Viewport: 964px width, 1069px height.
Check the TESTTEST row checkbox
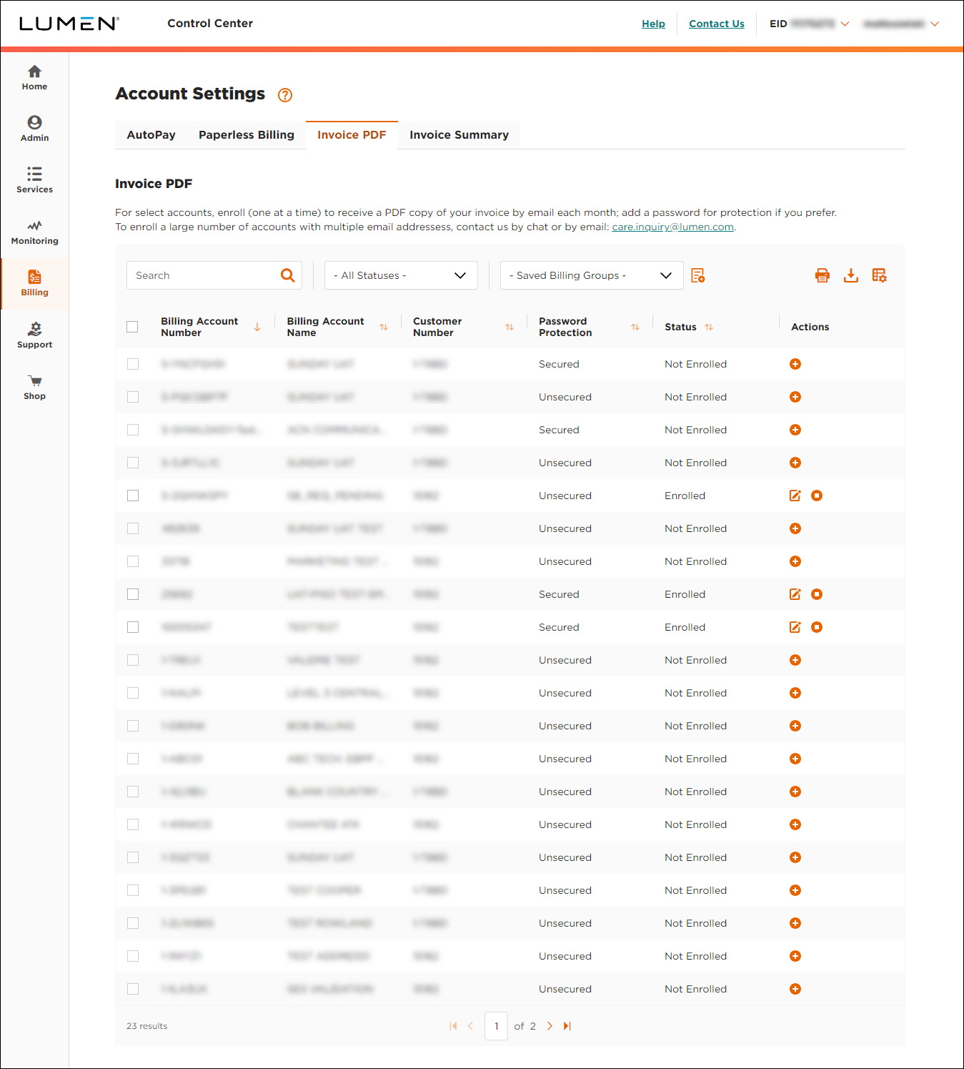pyautogui.click(x=133, y=627)
